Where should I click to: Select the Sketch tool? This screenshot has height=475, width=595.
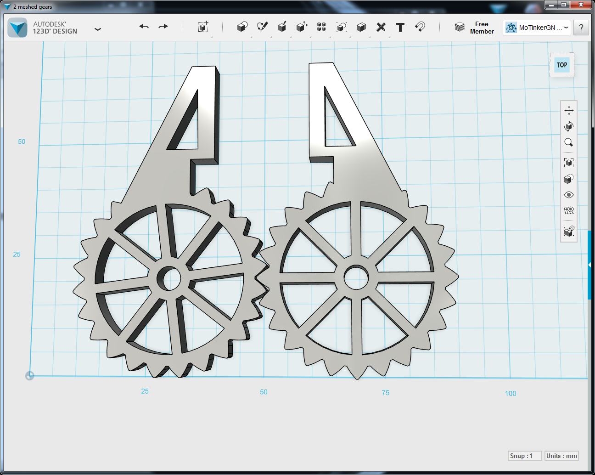point(262,27)
